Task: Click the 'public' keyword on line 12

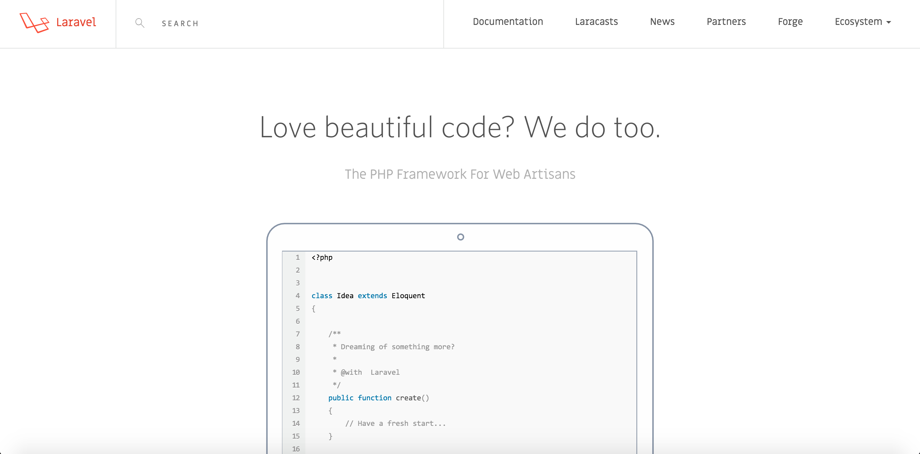Action: 341,398
